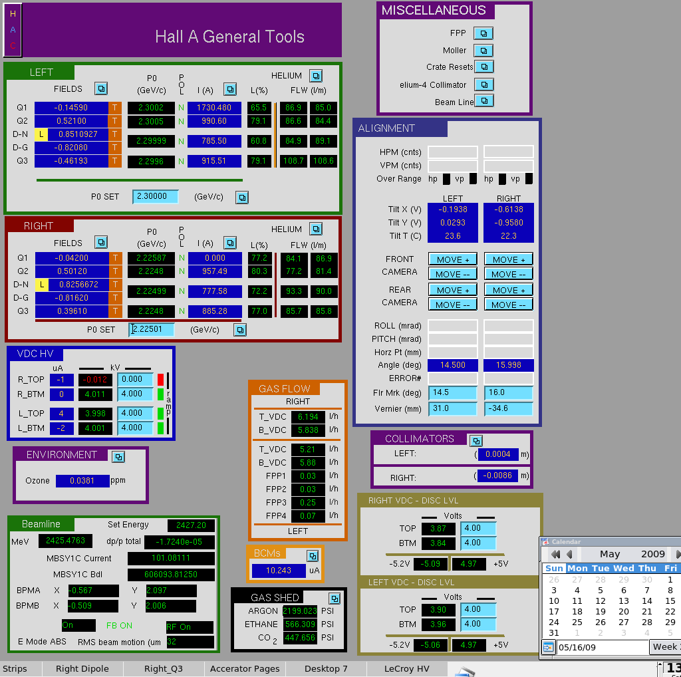Switch to Right Dipole desktop tab
This screenshot has width=681, height=677.
tap(82, 669)
